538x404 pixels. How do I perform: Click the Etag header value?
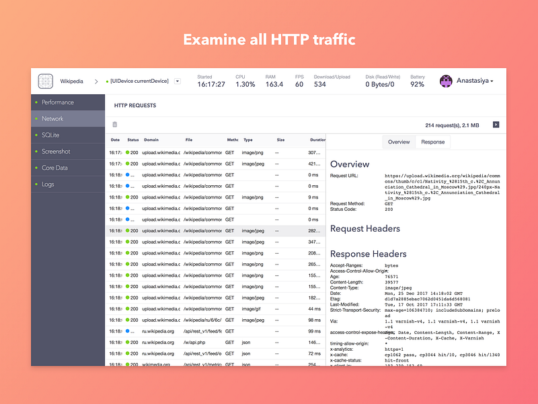pyautogui.click(x=427, y=299)
